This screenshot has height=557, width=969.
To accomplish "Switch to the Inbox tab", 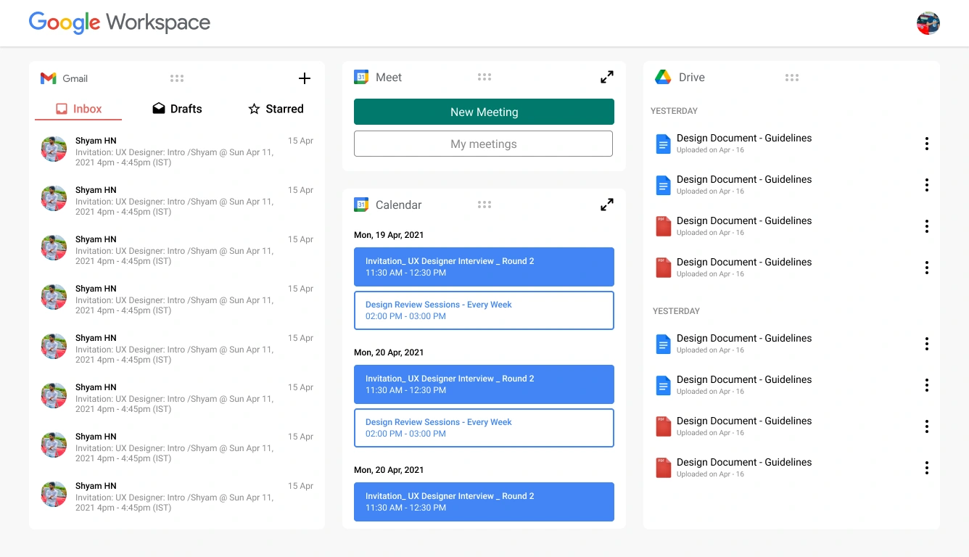I will click(78, 109).
